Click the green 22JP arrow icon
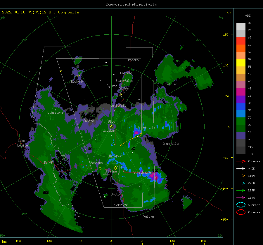 (x=241, y=190)
